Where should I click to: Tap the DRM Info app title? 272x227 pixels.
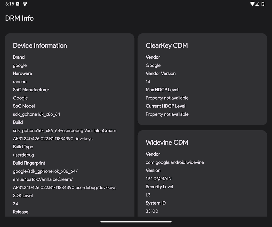19,18
